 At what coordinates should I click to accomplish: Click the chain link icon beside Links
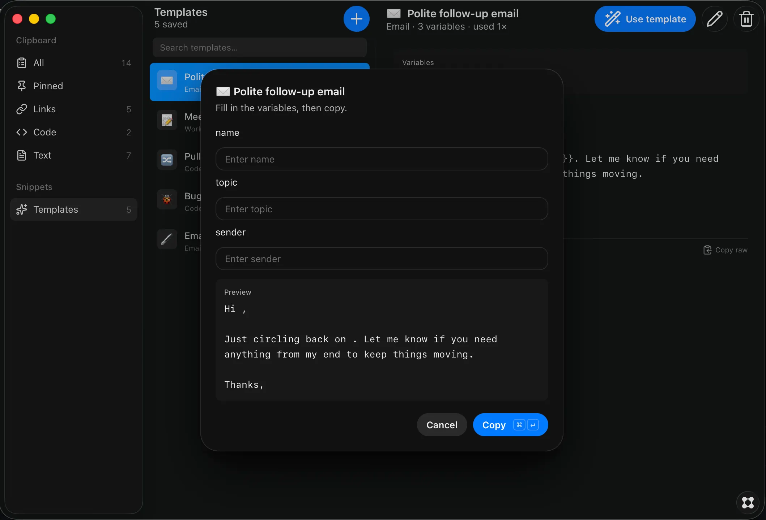[x=22, y=109]
